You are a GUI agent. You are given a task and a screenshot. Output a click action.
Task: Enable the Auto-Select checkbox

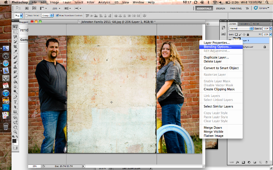26,16
